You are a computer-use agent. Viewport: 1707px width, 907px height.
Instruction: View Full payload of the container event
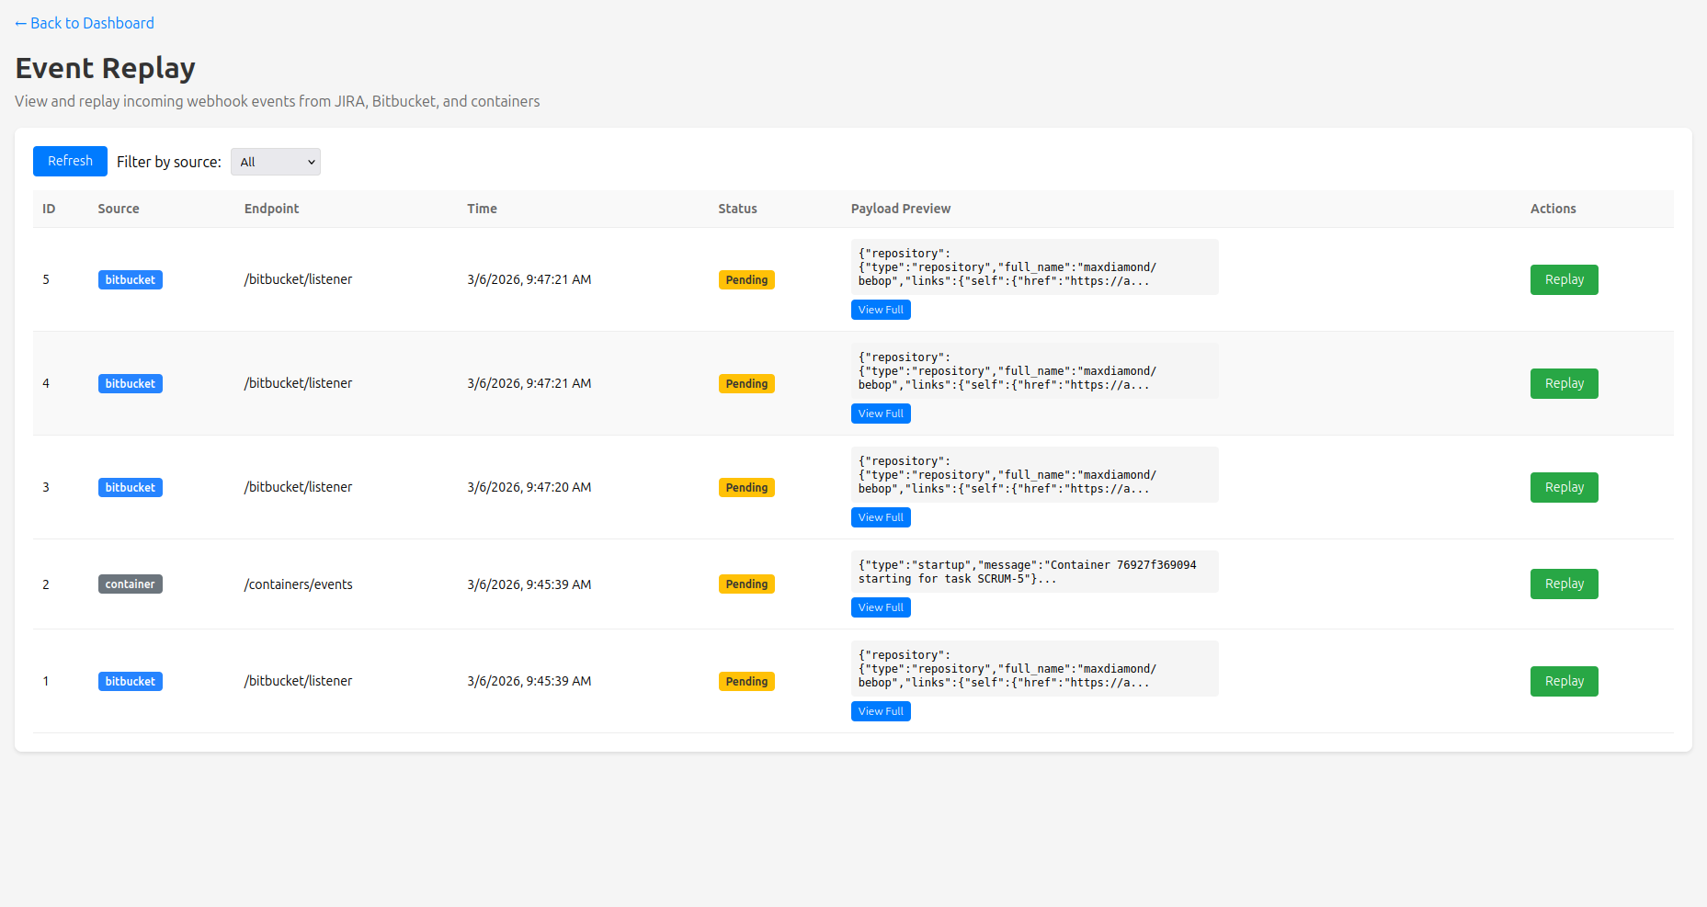[x=880, y=607]
